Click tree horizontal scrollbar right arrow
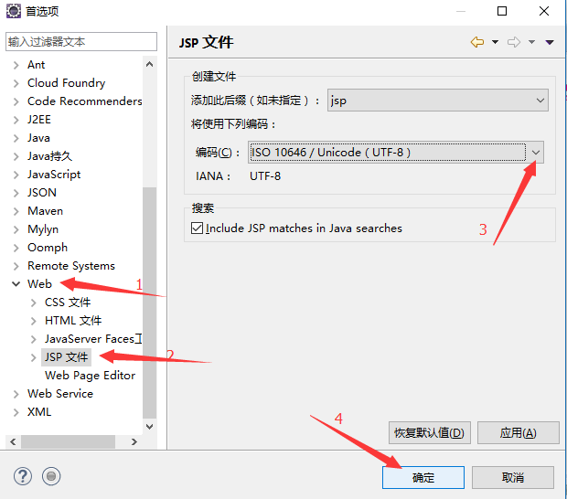The image size is (567, 499). click(x=134, y=441)
